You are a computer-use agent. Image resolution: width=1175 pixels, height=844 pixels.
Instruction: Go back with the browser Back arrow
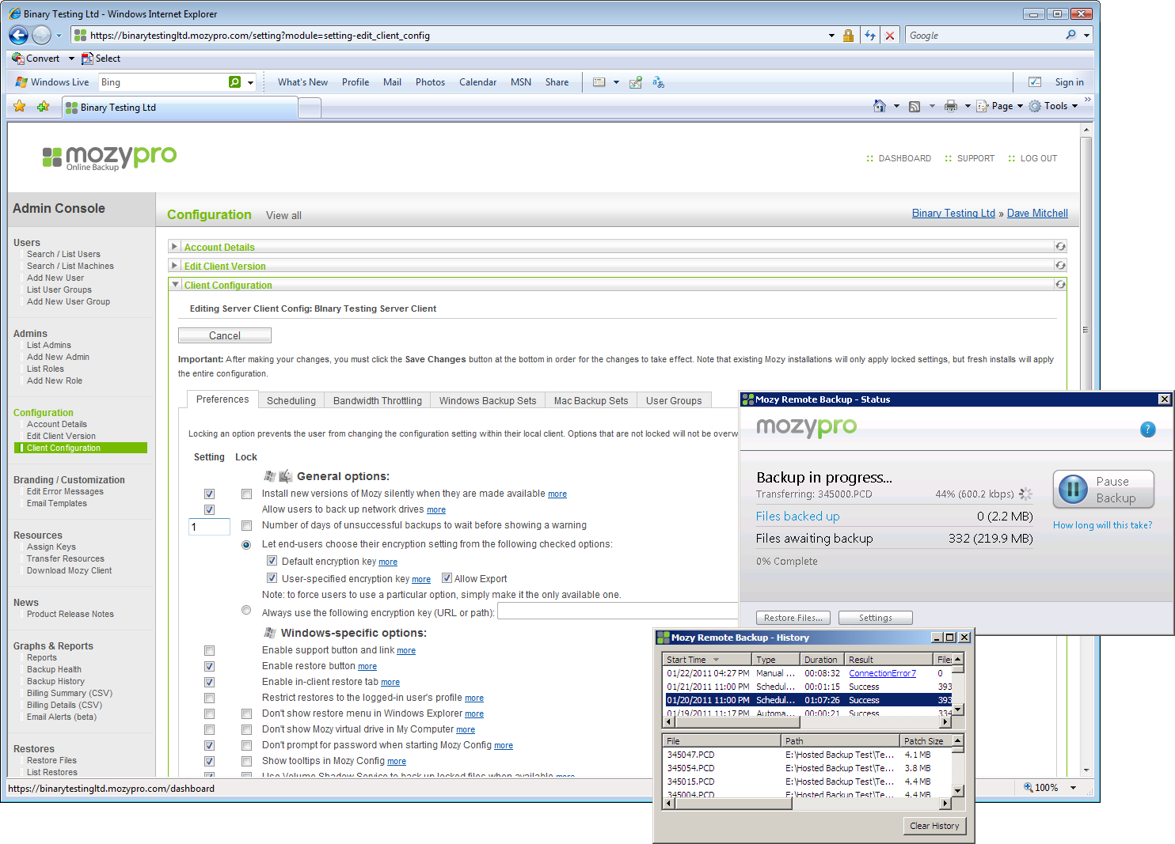(x=18, y=35)
